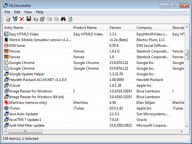Select Image Resizer for Windows (64 bit) entry
Viewport: 192px width, 144px height.
(x=36, y=97)
